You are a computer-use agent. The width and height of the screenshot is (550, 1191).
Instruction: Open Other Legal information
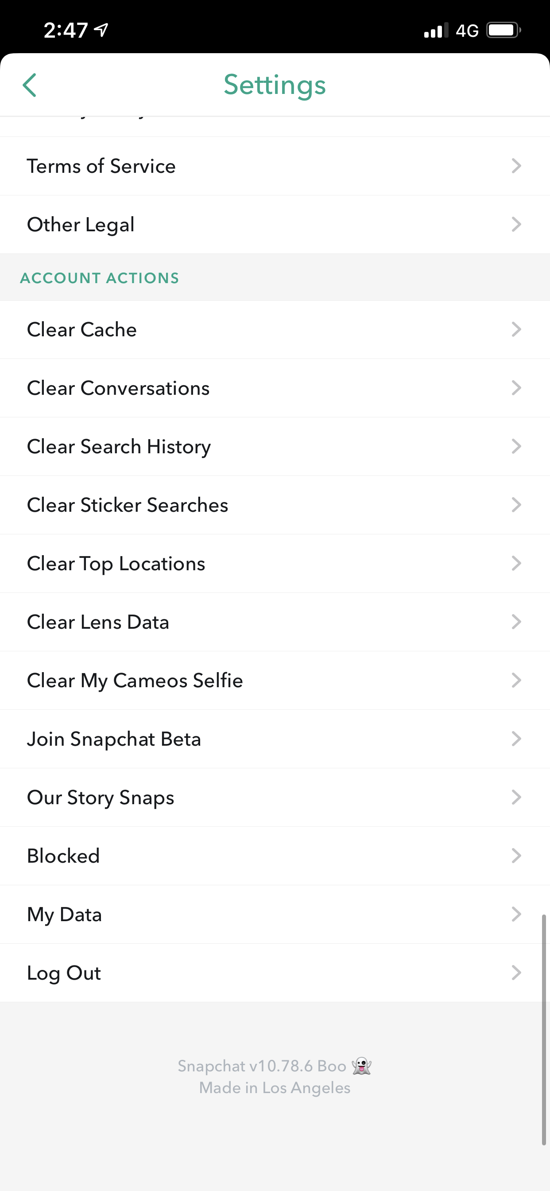pos(81,225)
